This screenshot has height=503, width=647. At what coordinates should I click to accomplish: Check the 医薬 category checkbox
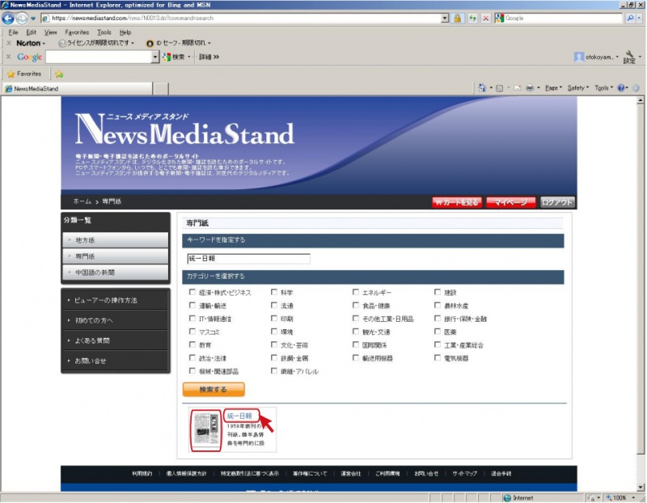438,332
